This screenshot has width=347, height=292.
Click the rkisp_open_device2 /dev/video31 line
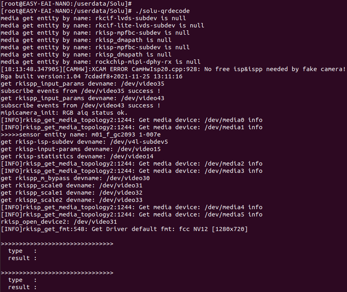(x=59, y=222)
